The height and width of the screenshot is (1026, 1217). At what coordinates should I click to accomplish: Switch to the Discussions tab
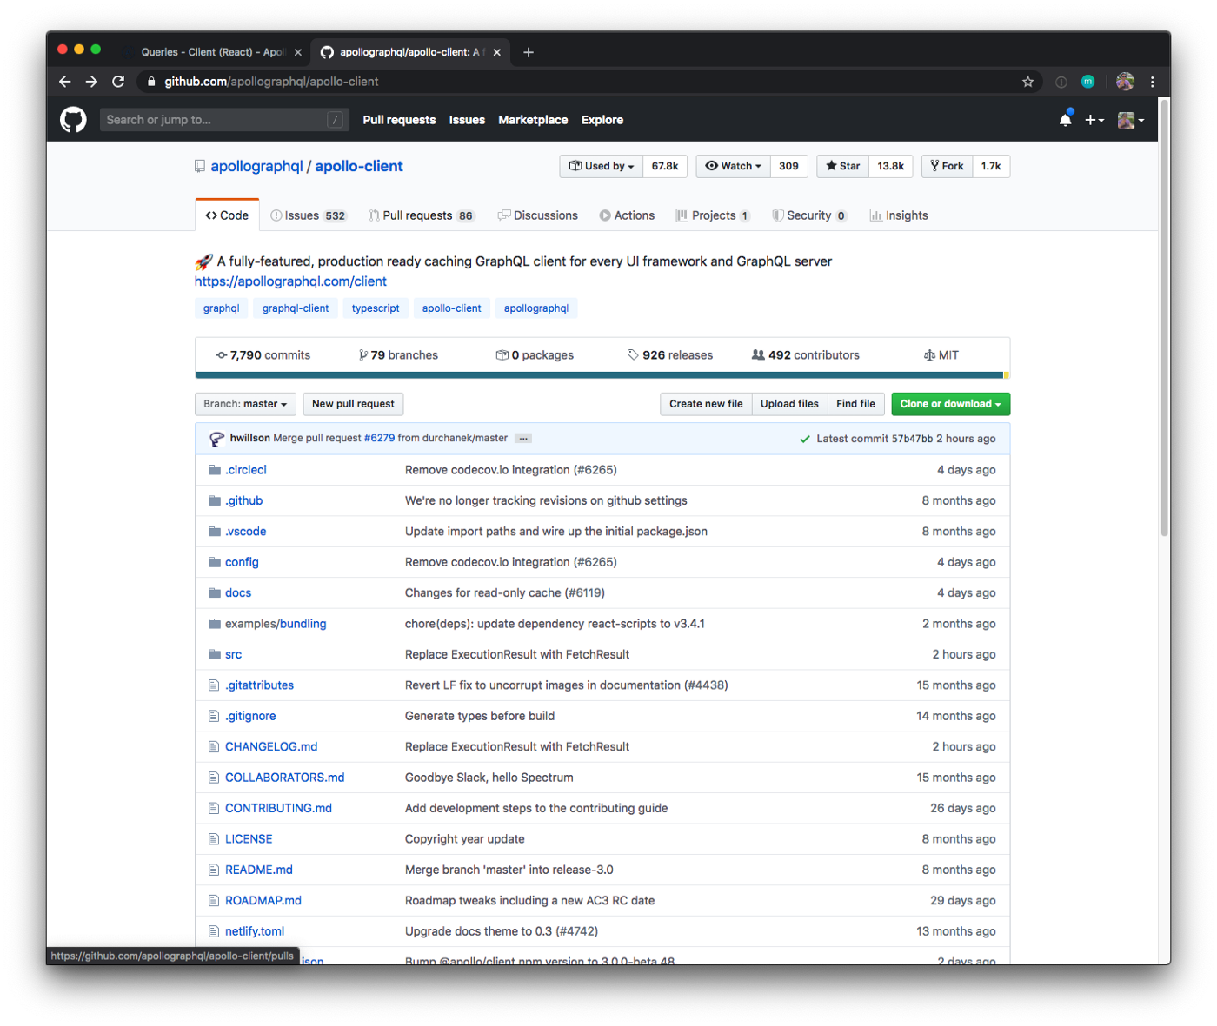pos(537,215)
